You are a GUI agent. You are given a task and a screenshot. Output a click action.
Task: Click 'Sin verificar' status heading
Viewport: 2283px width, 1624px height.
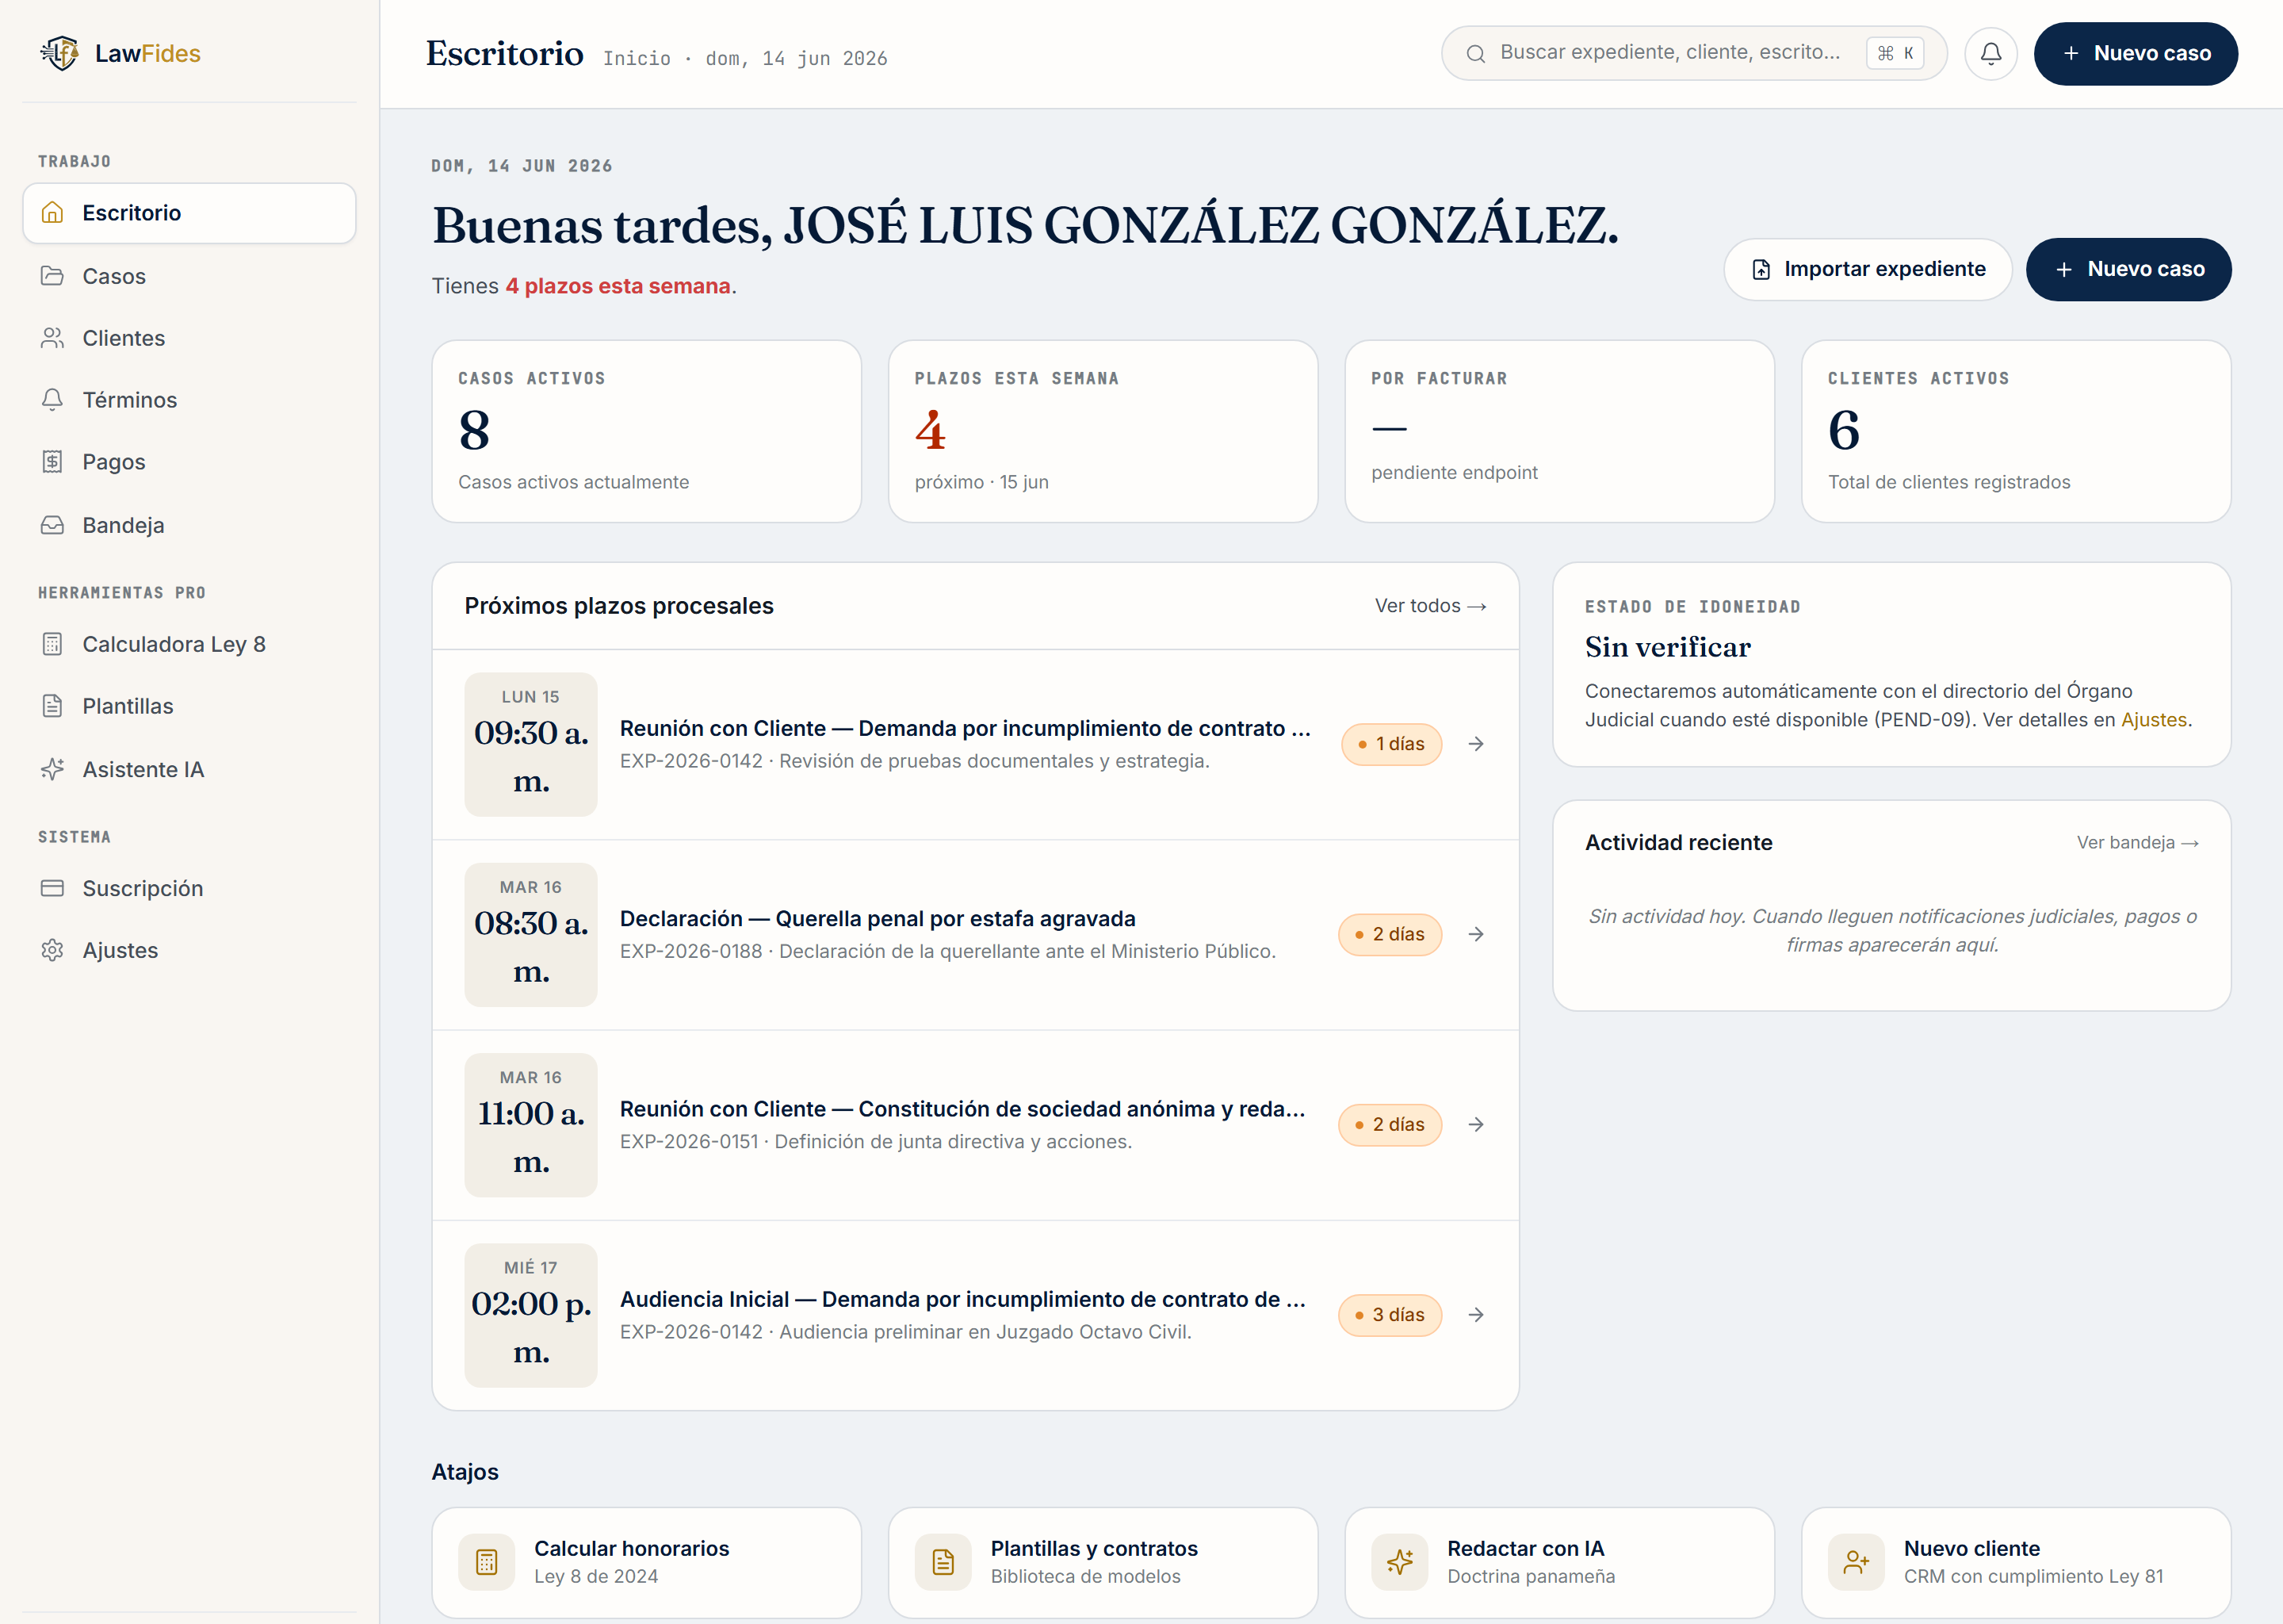click(x=1667, y=648)
